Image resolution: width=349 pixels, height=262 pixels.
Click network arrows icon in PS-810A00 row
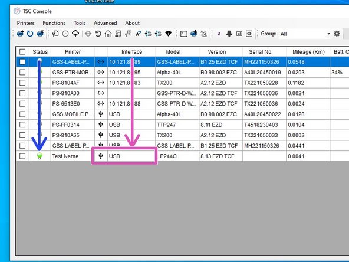[x=101, y=93]
